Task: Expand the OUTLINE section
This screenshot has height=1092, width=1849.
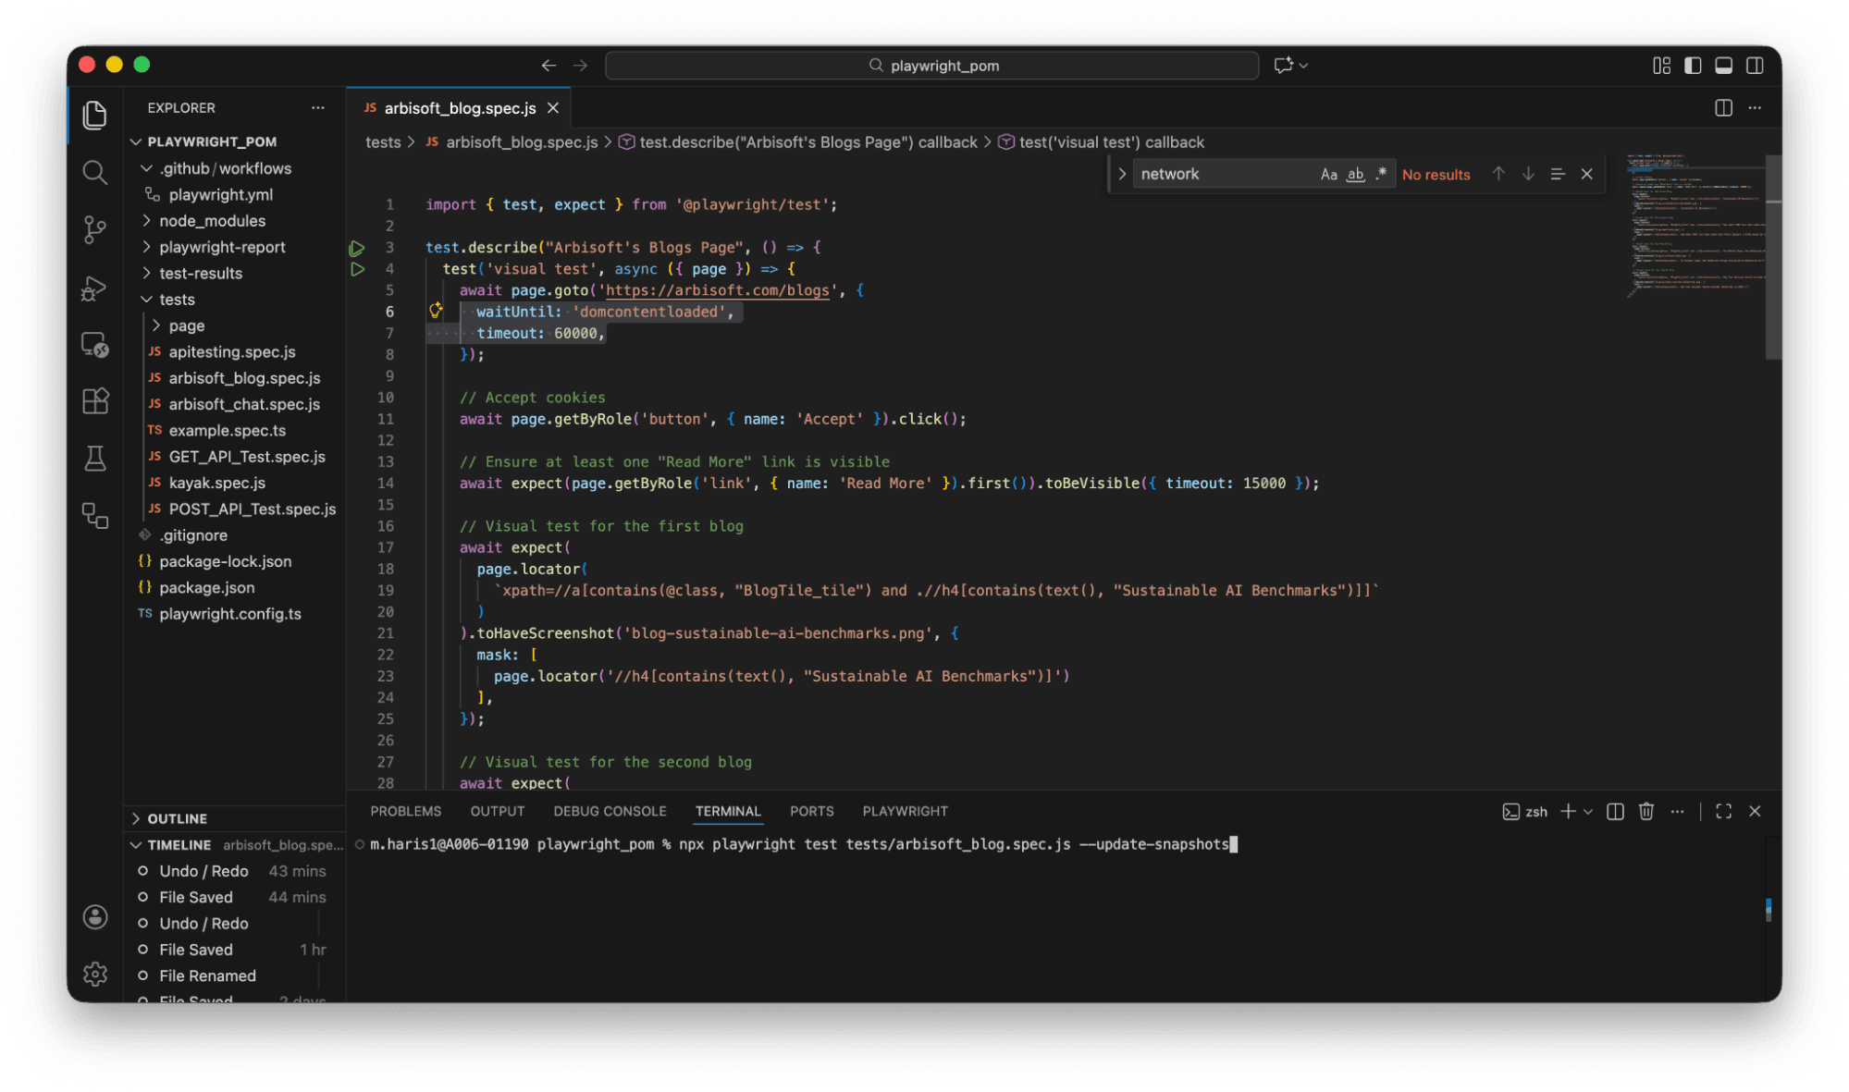Action: tap(177, 818)
